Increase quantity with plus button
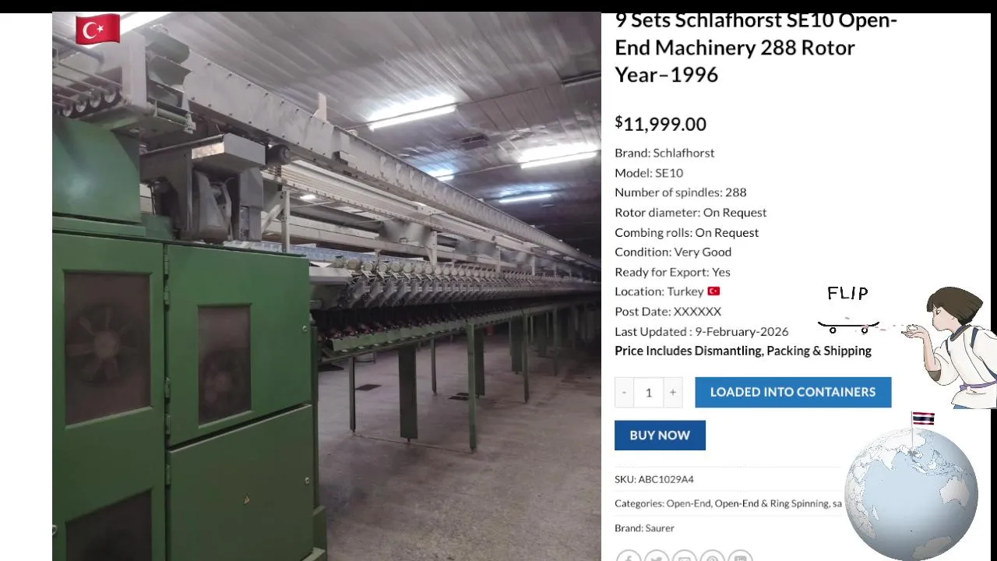 pos(673,392)
